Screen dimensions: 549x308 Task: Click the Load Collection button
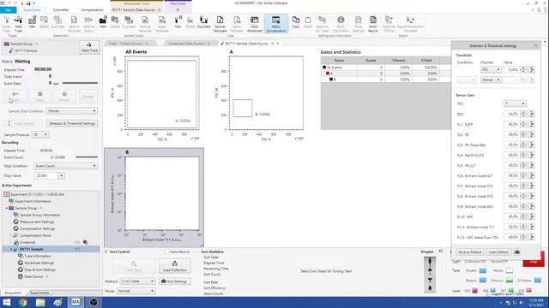[x=174, y=266]
